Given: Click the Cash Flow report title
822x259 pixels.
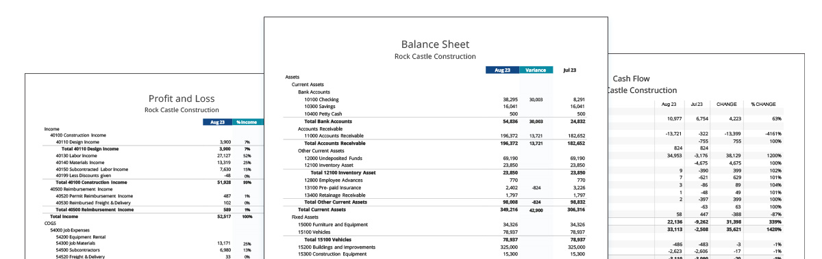Looking at the screenshot, I should point(631,79).
